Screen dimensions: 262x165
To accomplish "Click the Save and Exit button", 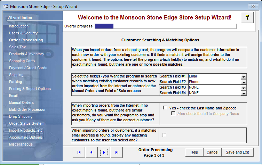I will click(x=237, y=152).
